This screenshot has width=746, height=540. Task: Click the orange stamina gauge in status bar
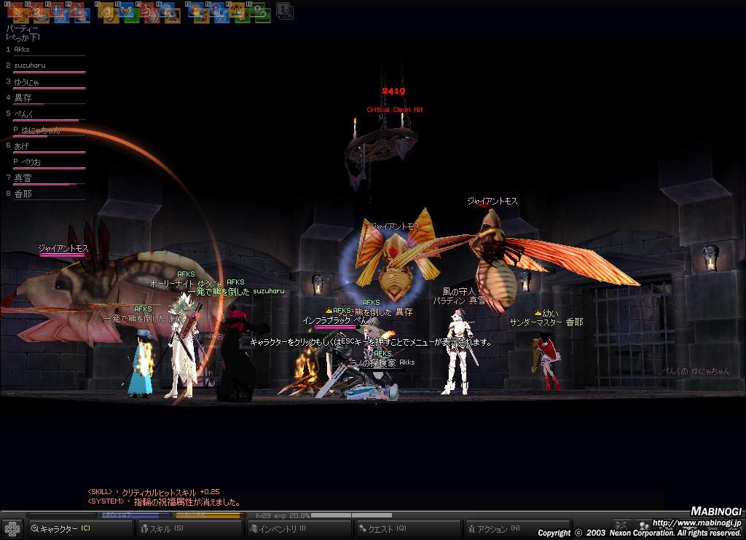pos(209,515)
